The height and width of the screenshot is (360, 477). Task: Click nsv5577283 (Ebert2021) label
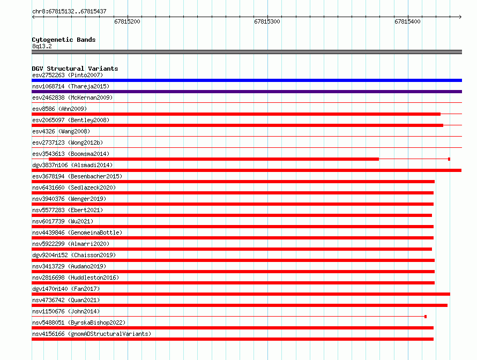coord(68,210)
